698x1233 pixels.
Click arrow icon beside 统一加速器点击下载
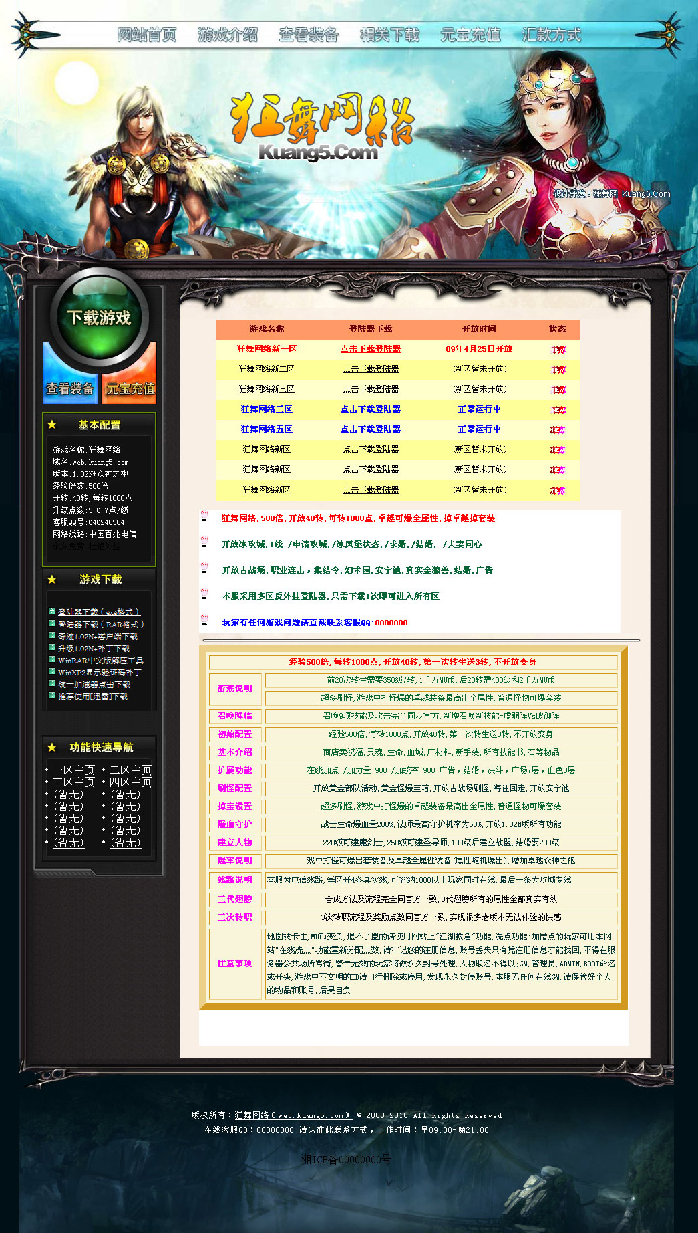(51, 684)
